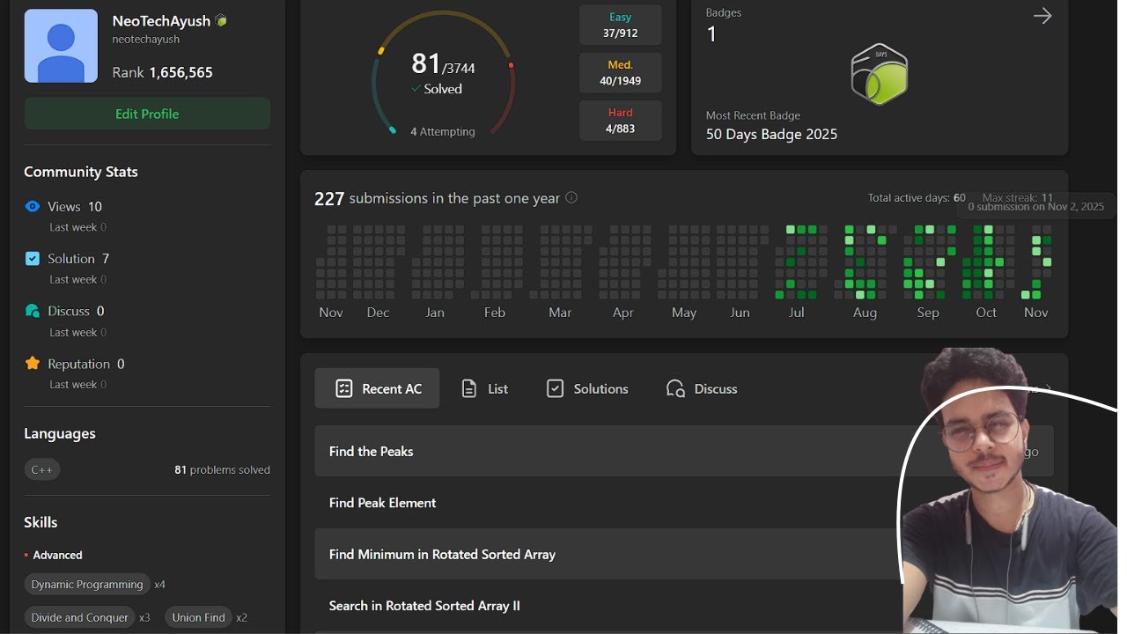The height and width of the screenshot is (634, 1127).
Task: Open all badges with the arrow icon
Action: coord(1042,15)
